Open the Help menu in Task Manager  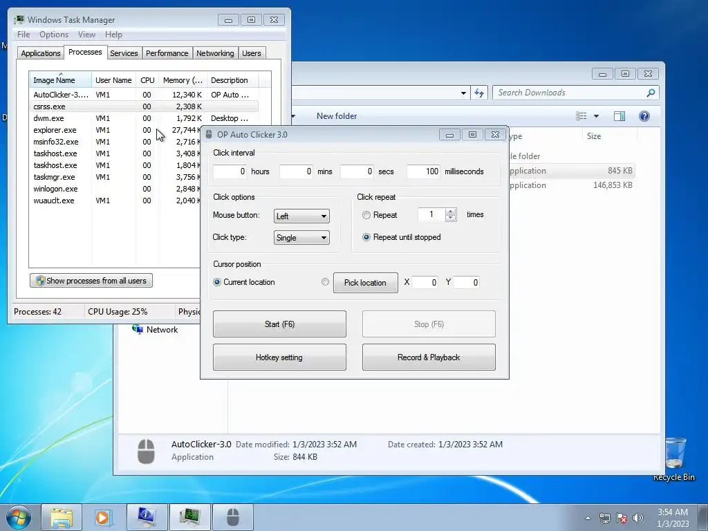[113, 35]
